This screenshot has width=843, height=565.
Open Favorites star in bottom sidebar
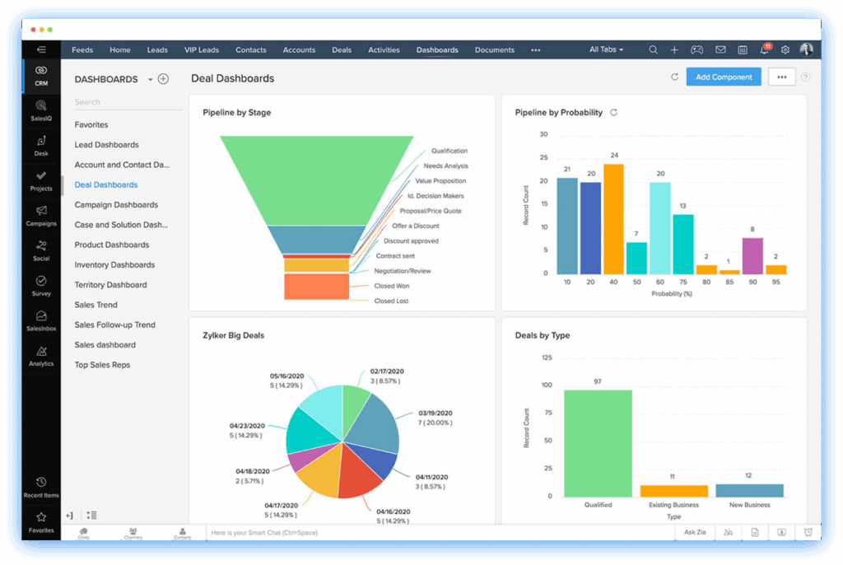41,522
